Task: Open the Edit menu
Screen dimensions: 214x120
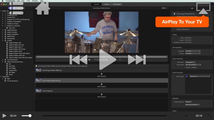Action: click(23, 1)
